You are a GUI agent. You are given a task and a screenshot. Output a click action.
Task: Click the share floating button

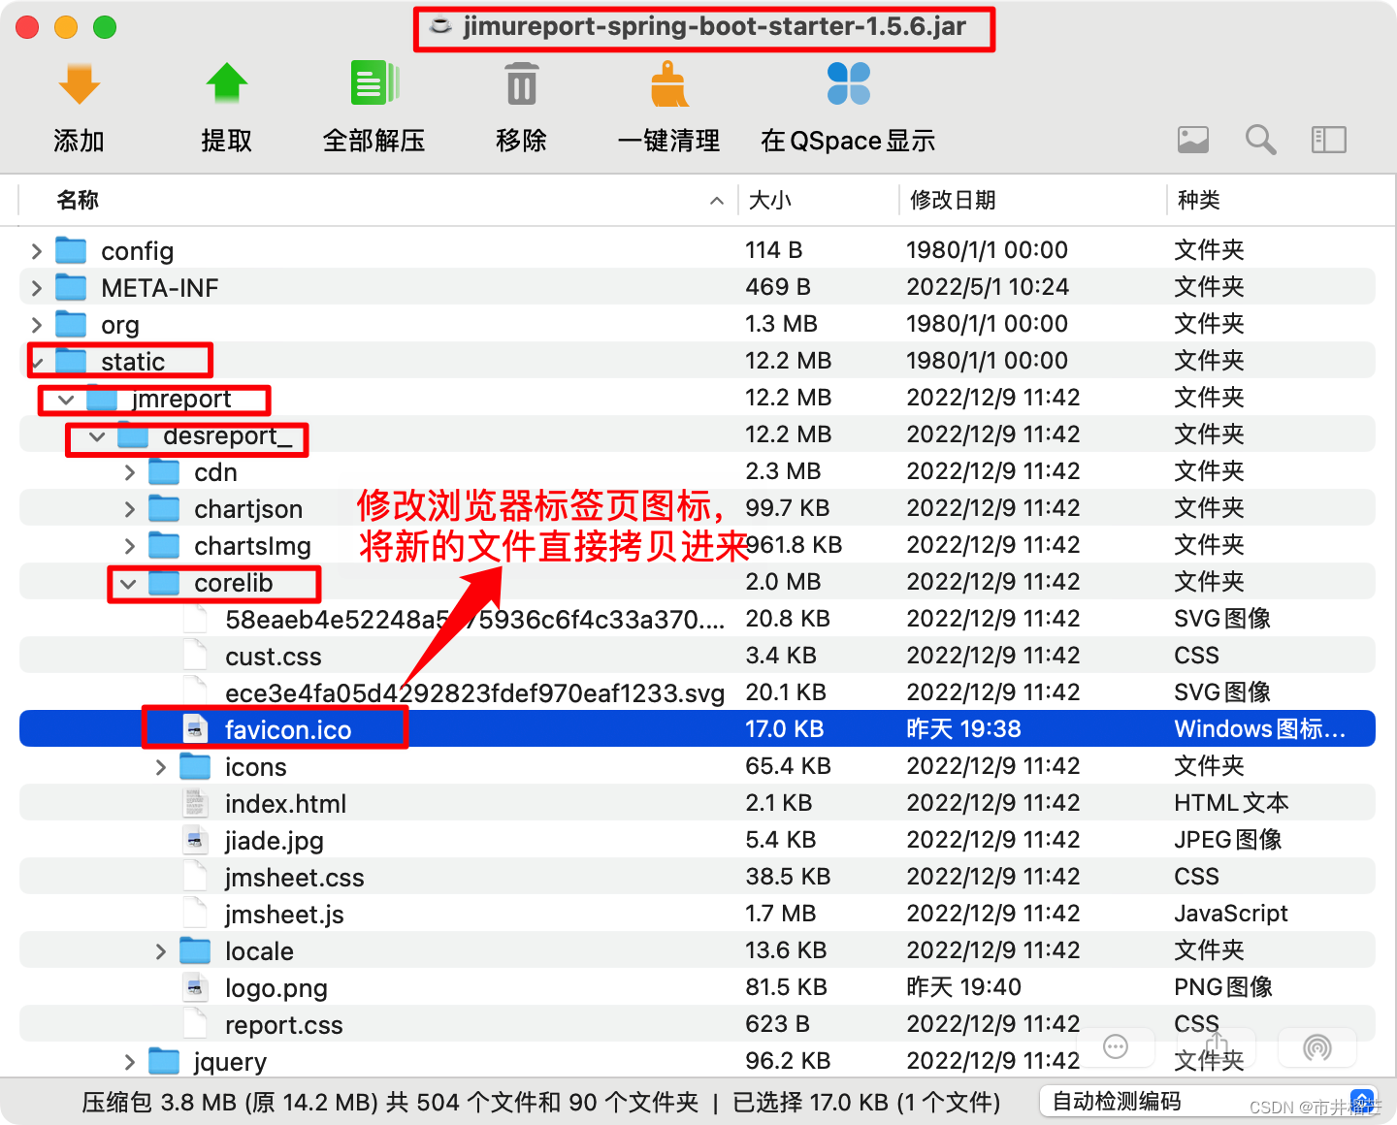click(x=1217, y=1046)
